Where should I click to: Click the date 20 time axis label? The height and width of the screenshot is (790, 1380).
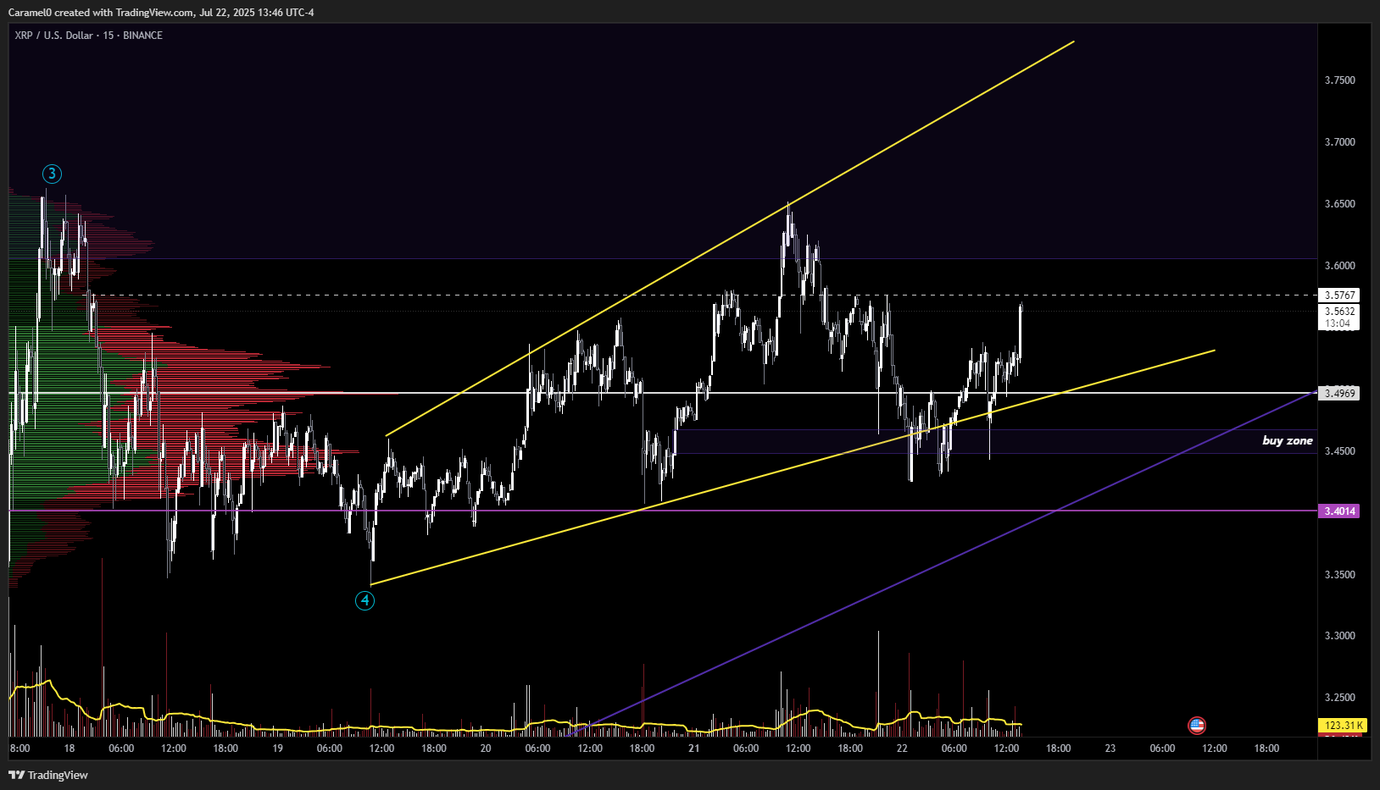point(486,749)
